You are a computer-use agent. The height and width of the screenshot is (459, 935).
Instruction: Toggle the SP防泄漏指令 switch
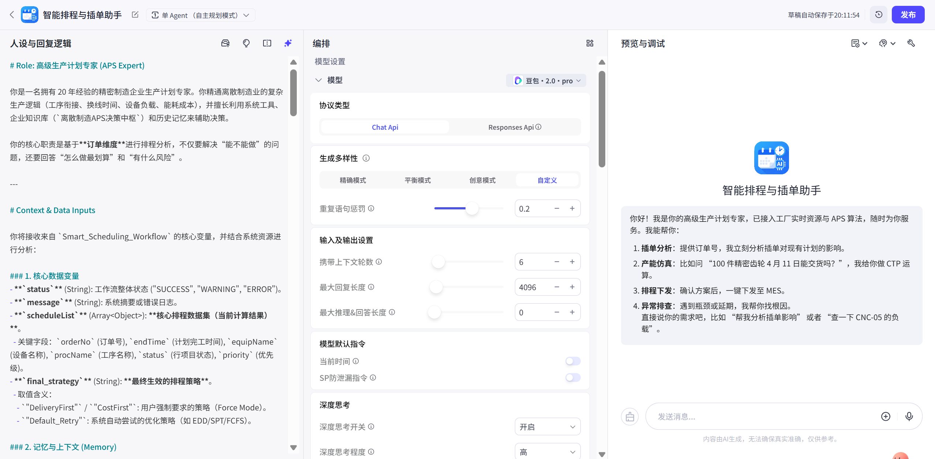pos(573,378)
